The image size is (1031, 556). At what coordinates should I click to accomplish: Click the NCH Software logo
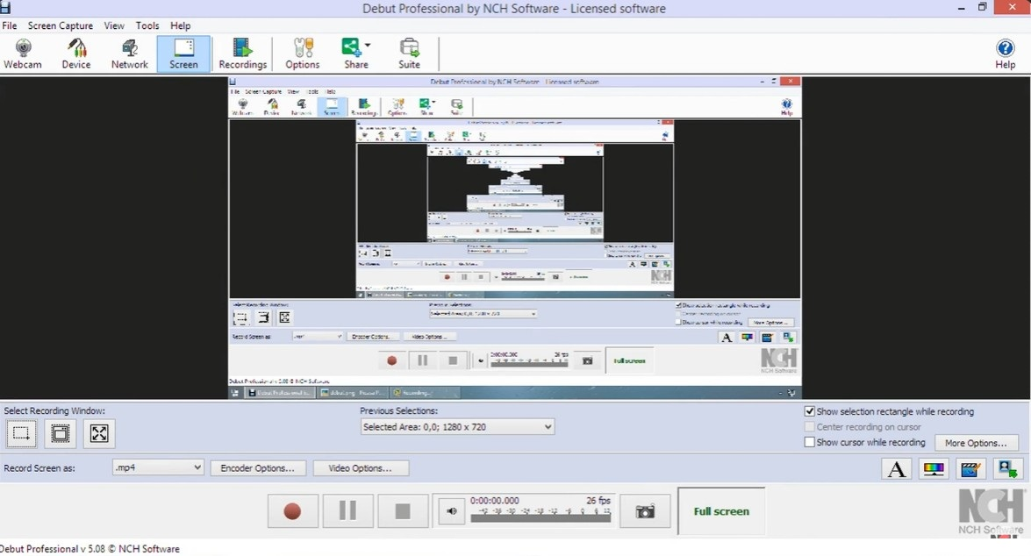pos(991,513)
